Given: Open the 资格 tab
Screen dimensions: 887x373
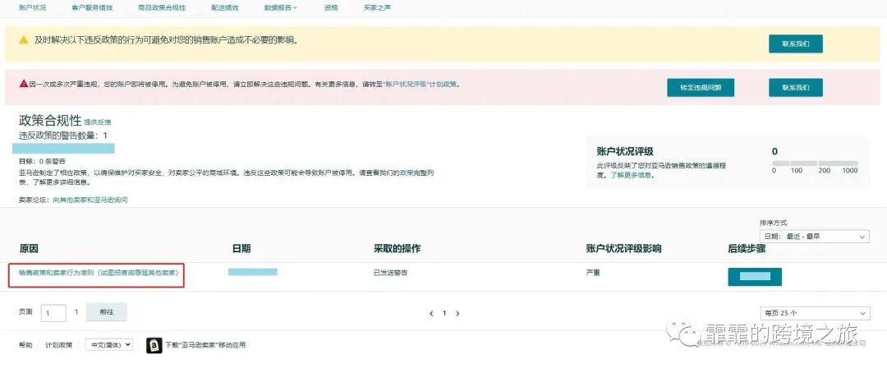Looking at the screenshot, I should (332, 8).
